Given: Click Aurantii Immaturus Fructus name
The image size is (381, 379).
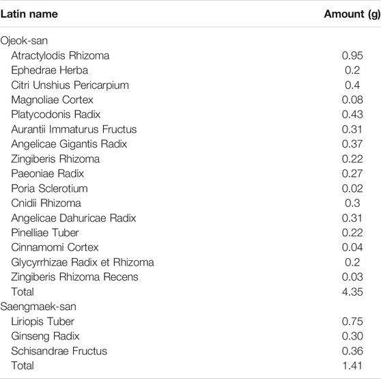Looking at the screenshot, I should pos(74,129).
